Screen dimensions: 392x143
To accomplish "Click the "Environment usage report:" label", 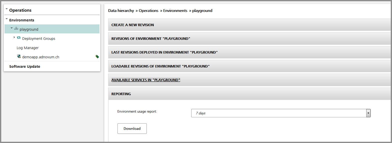I will point(137,111).
